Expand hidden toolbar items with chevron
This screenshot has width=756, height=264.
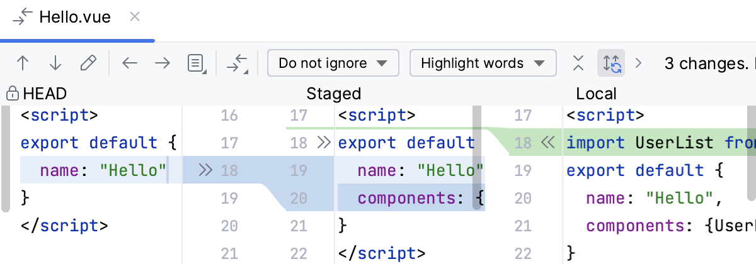tap(639, 63)
